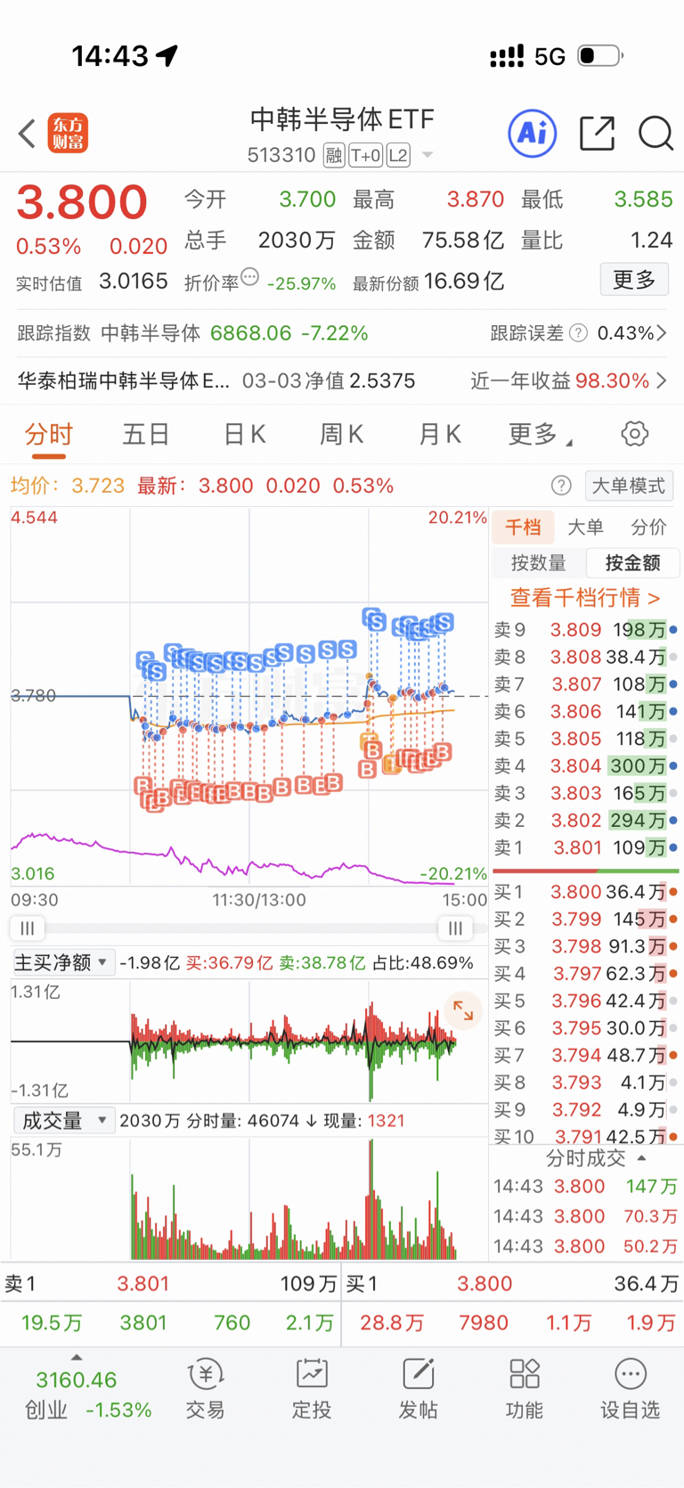Switch to the 五日 tab

(146, 434)
